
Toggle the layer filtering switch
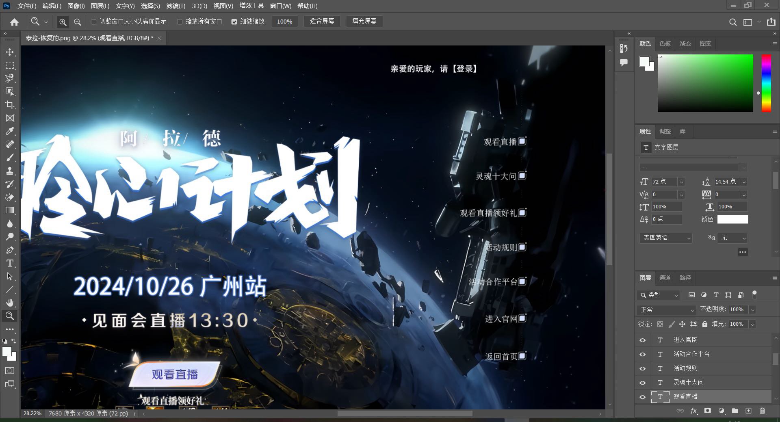[x=754, y=294]
